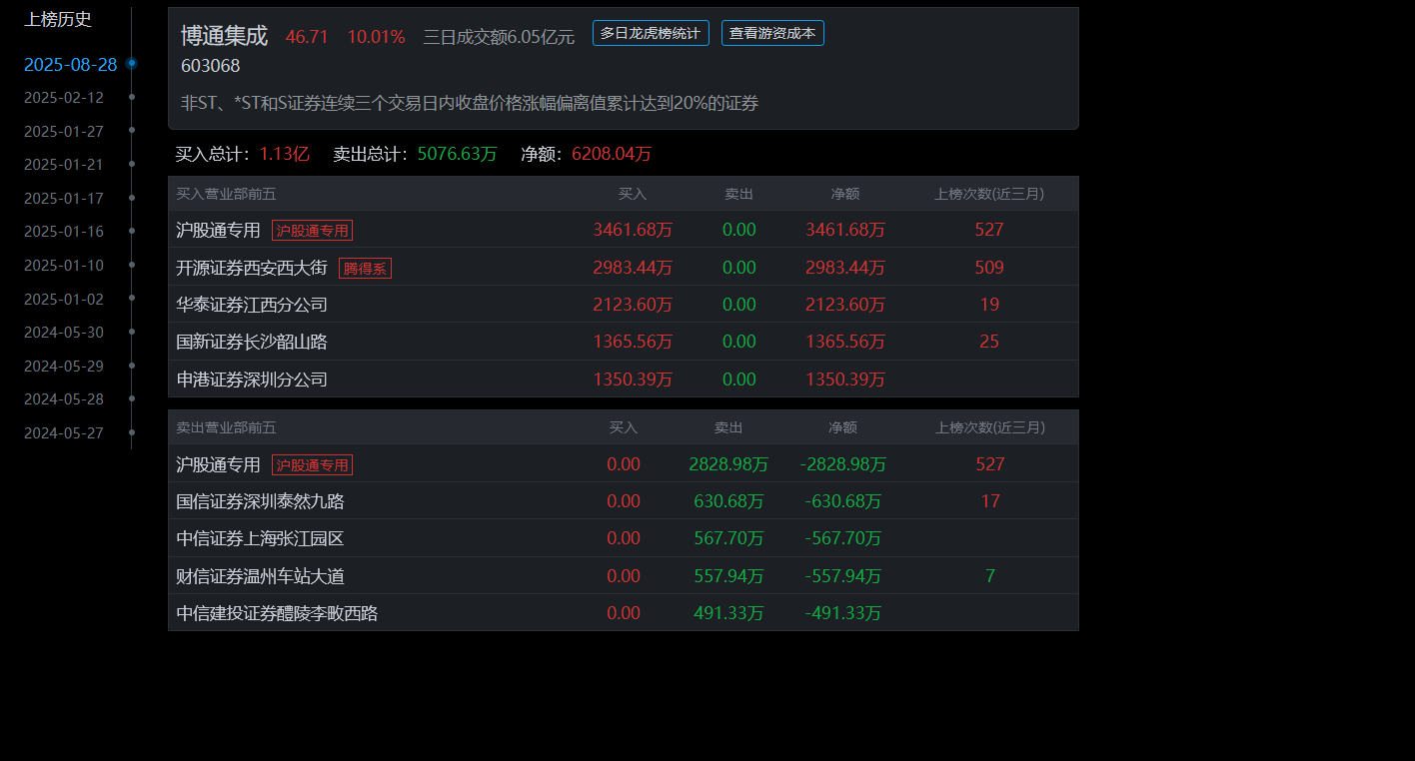The image size is (1415, 761).
Task: Click sell amount 567.70万
Action: coord(728,538)
